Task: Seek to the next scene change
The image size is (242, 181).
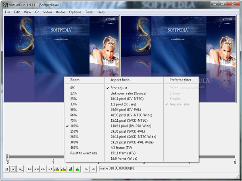Action: pos(77,169)
